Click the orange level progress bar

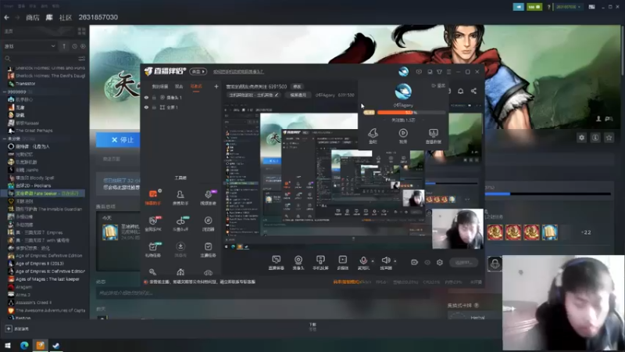[411, 113]
